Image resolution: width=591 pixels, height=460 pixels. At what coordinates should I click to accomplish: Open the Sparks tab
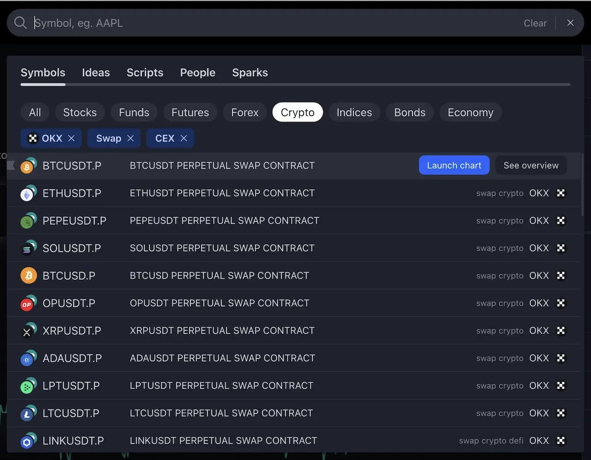250,73
